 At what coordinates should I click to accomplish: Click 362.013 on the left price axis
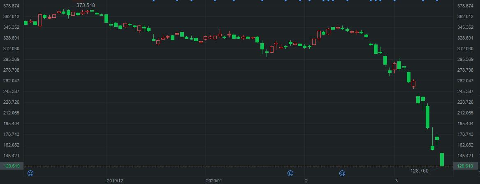[12, 16]
